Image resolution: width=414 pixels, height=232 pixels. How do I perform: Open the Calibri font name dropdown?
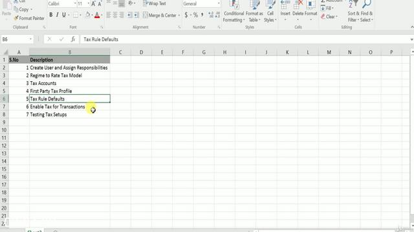pyautogui.click(x=75, y=4)
